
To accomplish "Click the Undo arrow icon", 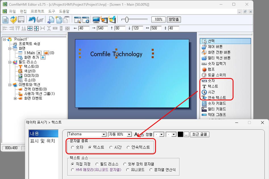I will point(32,19).
